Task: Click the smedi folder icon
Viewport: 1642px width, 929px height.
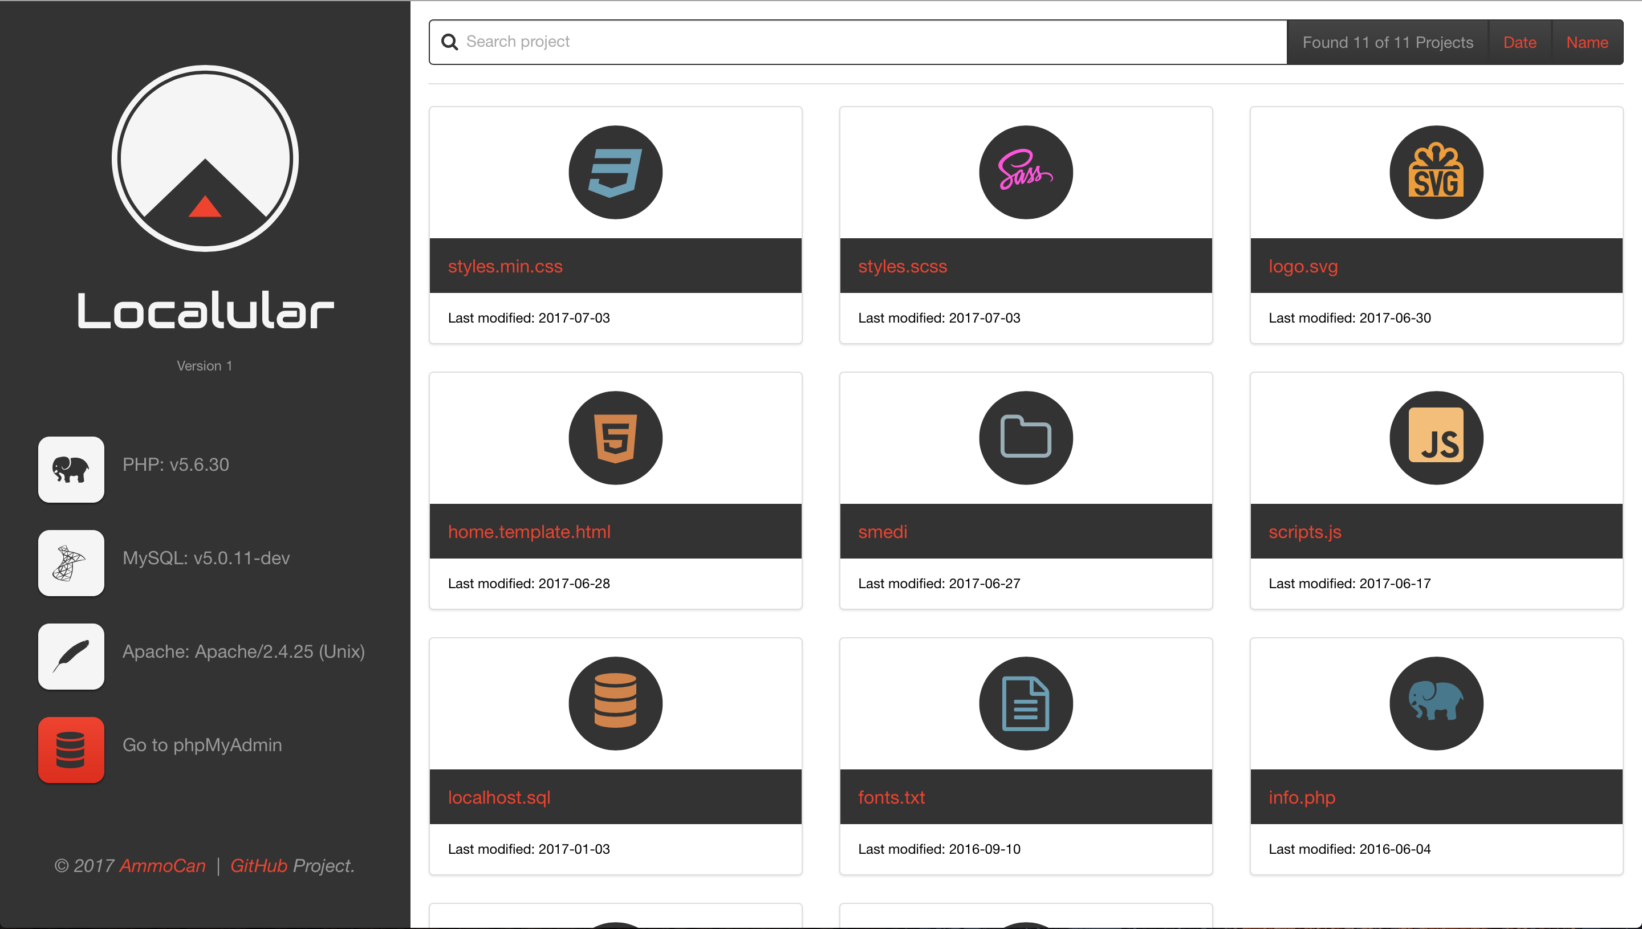Action: (x=1026, y=438)
